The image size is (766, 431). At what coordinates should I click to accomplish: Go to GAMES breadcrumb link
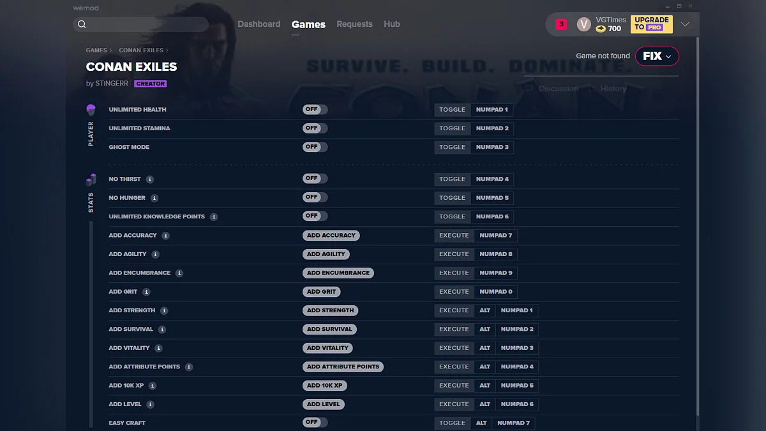(x=96, y=50)
